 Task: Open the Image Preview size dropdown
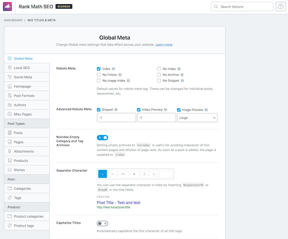point(197,117)
